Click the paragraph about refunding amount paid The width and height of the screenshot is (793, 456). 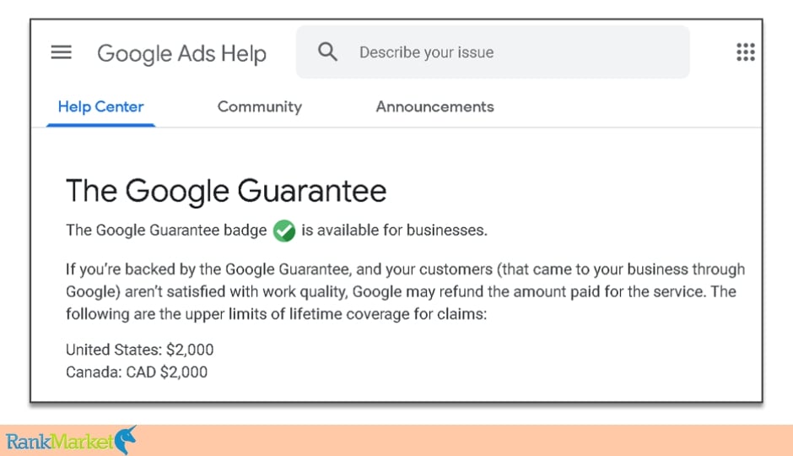pos(405,291)
